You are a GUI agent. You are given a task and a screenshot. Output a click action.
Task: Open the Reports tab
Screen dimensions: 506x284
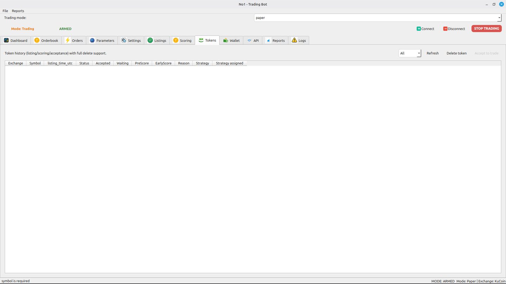pos(275,40)
